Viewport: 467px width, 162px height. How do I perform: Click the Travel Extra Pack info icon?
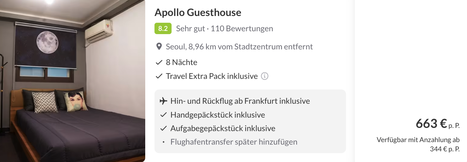click(264, 76)
